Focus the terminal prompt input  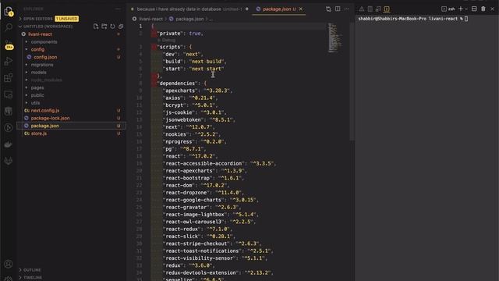[x=466, y=19]
